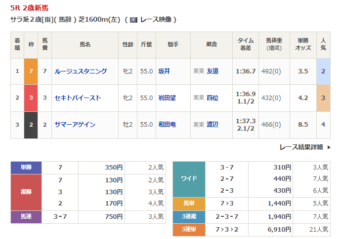Open jockey 岩田望 profile link
Screen dimensions: 340x239
pos(167,98)
